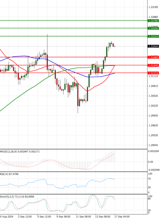160x218 pixels.
Task: Click the Stochastic 20 level label
Action: [x=149, y=211]
